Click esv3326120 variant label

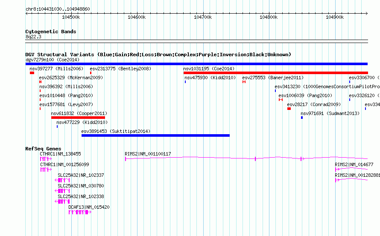tap(364, 95)
